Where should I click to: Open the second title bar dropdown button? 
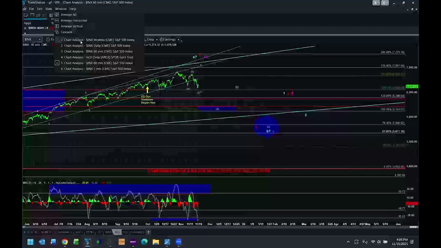[385, 3]
